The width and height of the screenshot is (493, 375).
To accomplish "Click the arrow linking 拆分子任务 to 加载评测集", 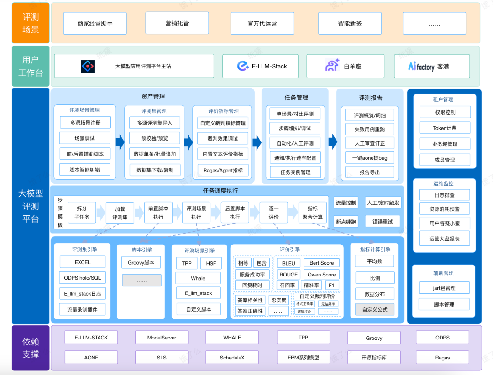I will [101, 213].
